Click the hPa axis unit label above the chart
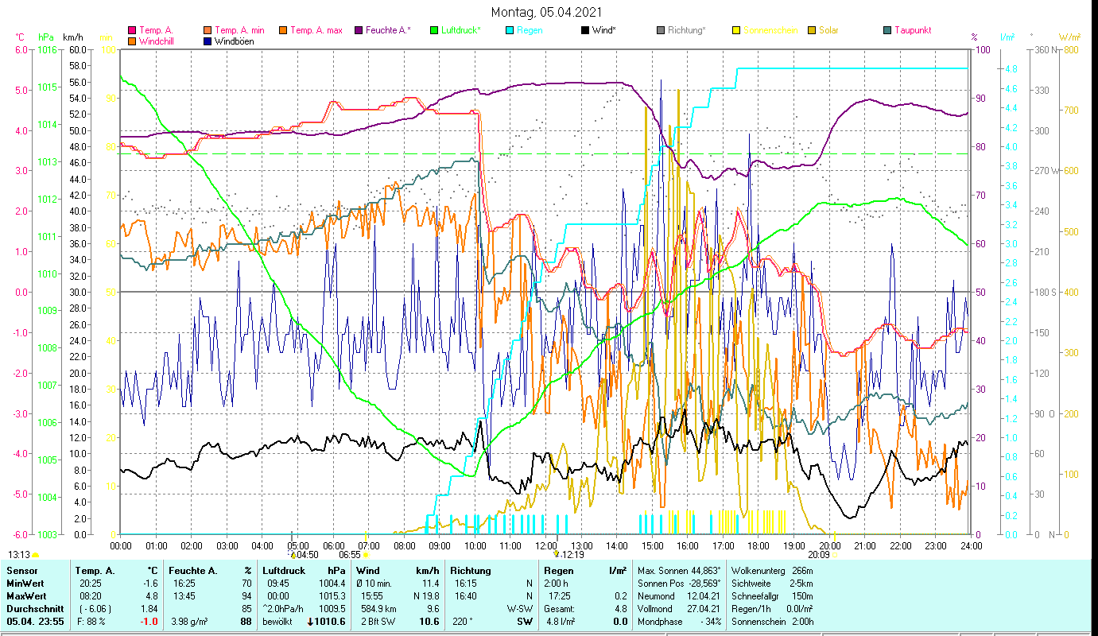This screenshot has width=1098, height=636. 46,37
